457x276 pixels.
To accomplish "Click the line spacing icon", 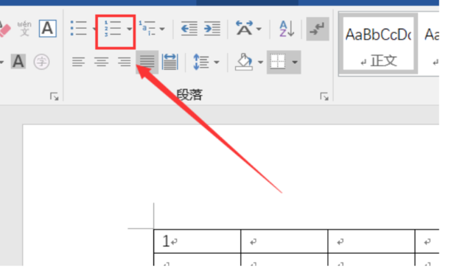I will click(x=201, y=62).
